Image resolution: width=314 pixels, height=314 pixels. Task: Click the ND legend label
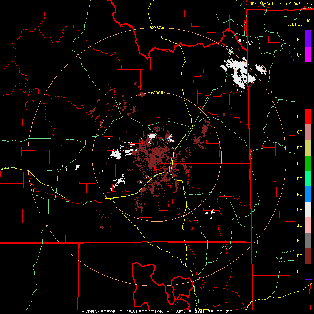[x=299, y=272]
